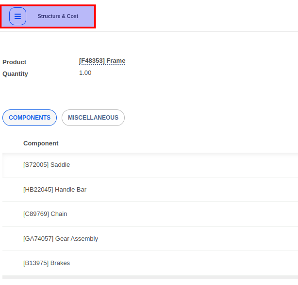Switch to the Miscellaneous tab
The height and width of the screenshot is (285, 298).
pyautogui.click(x=93, y=118)
